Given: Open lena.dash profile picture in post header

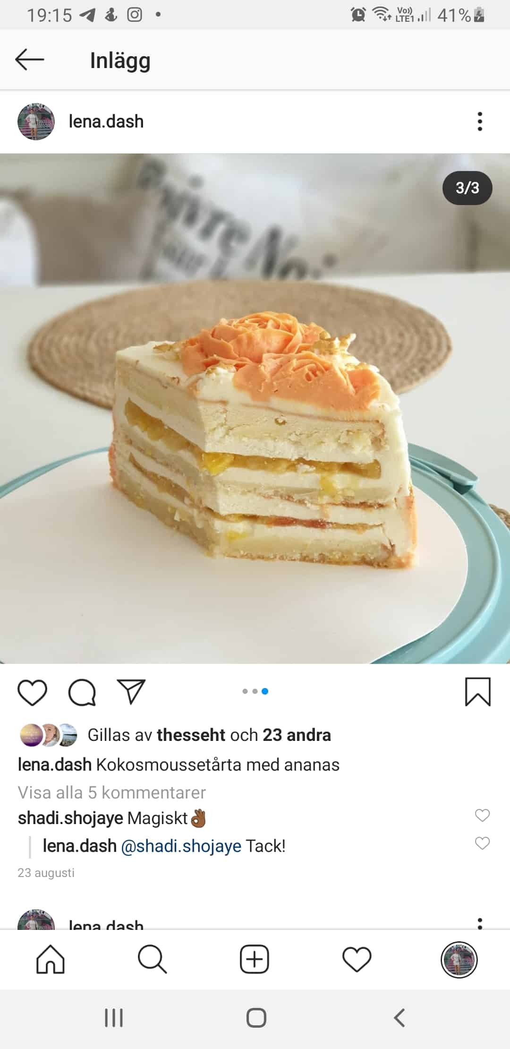Looking at the screenshot, I should click(36, 121).
